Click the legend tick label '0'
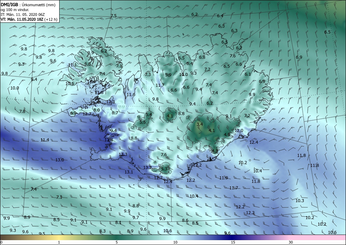This screenshot has width=346, height=245. 1,243
